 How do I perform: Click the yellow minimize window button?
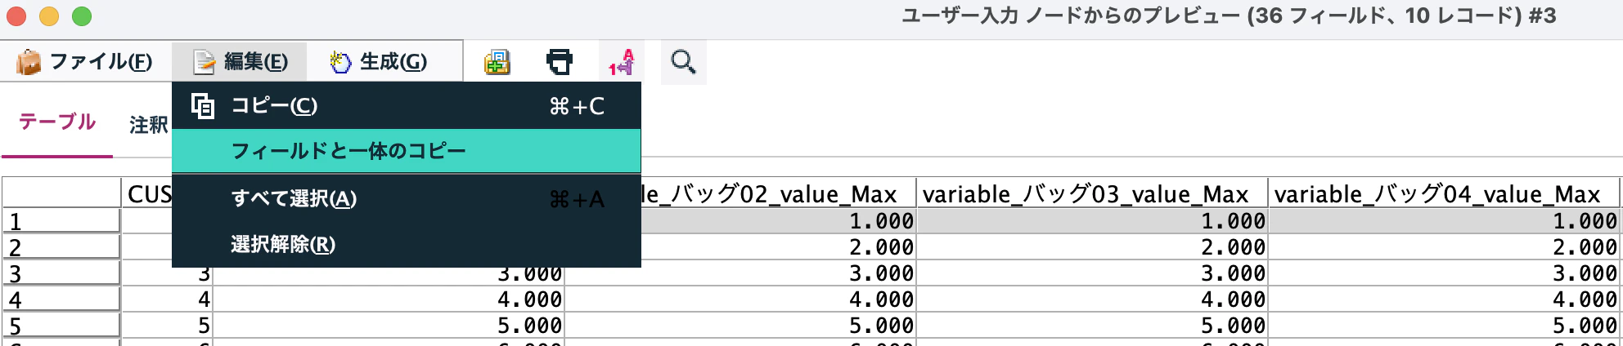(49, 16)
